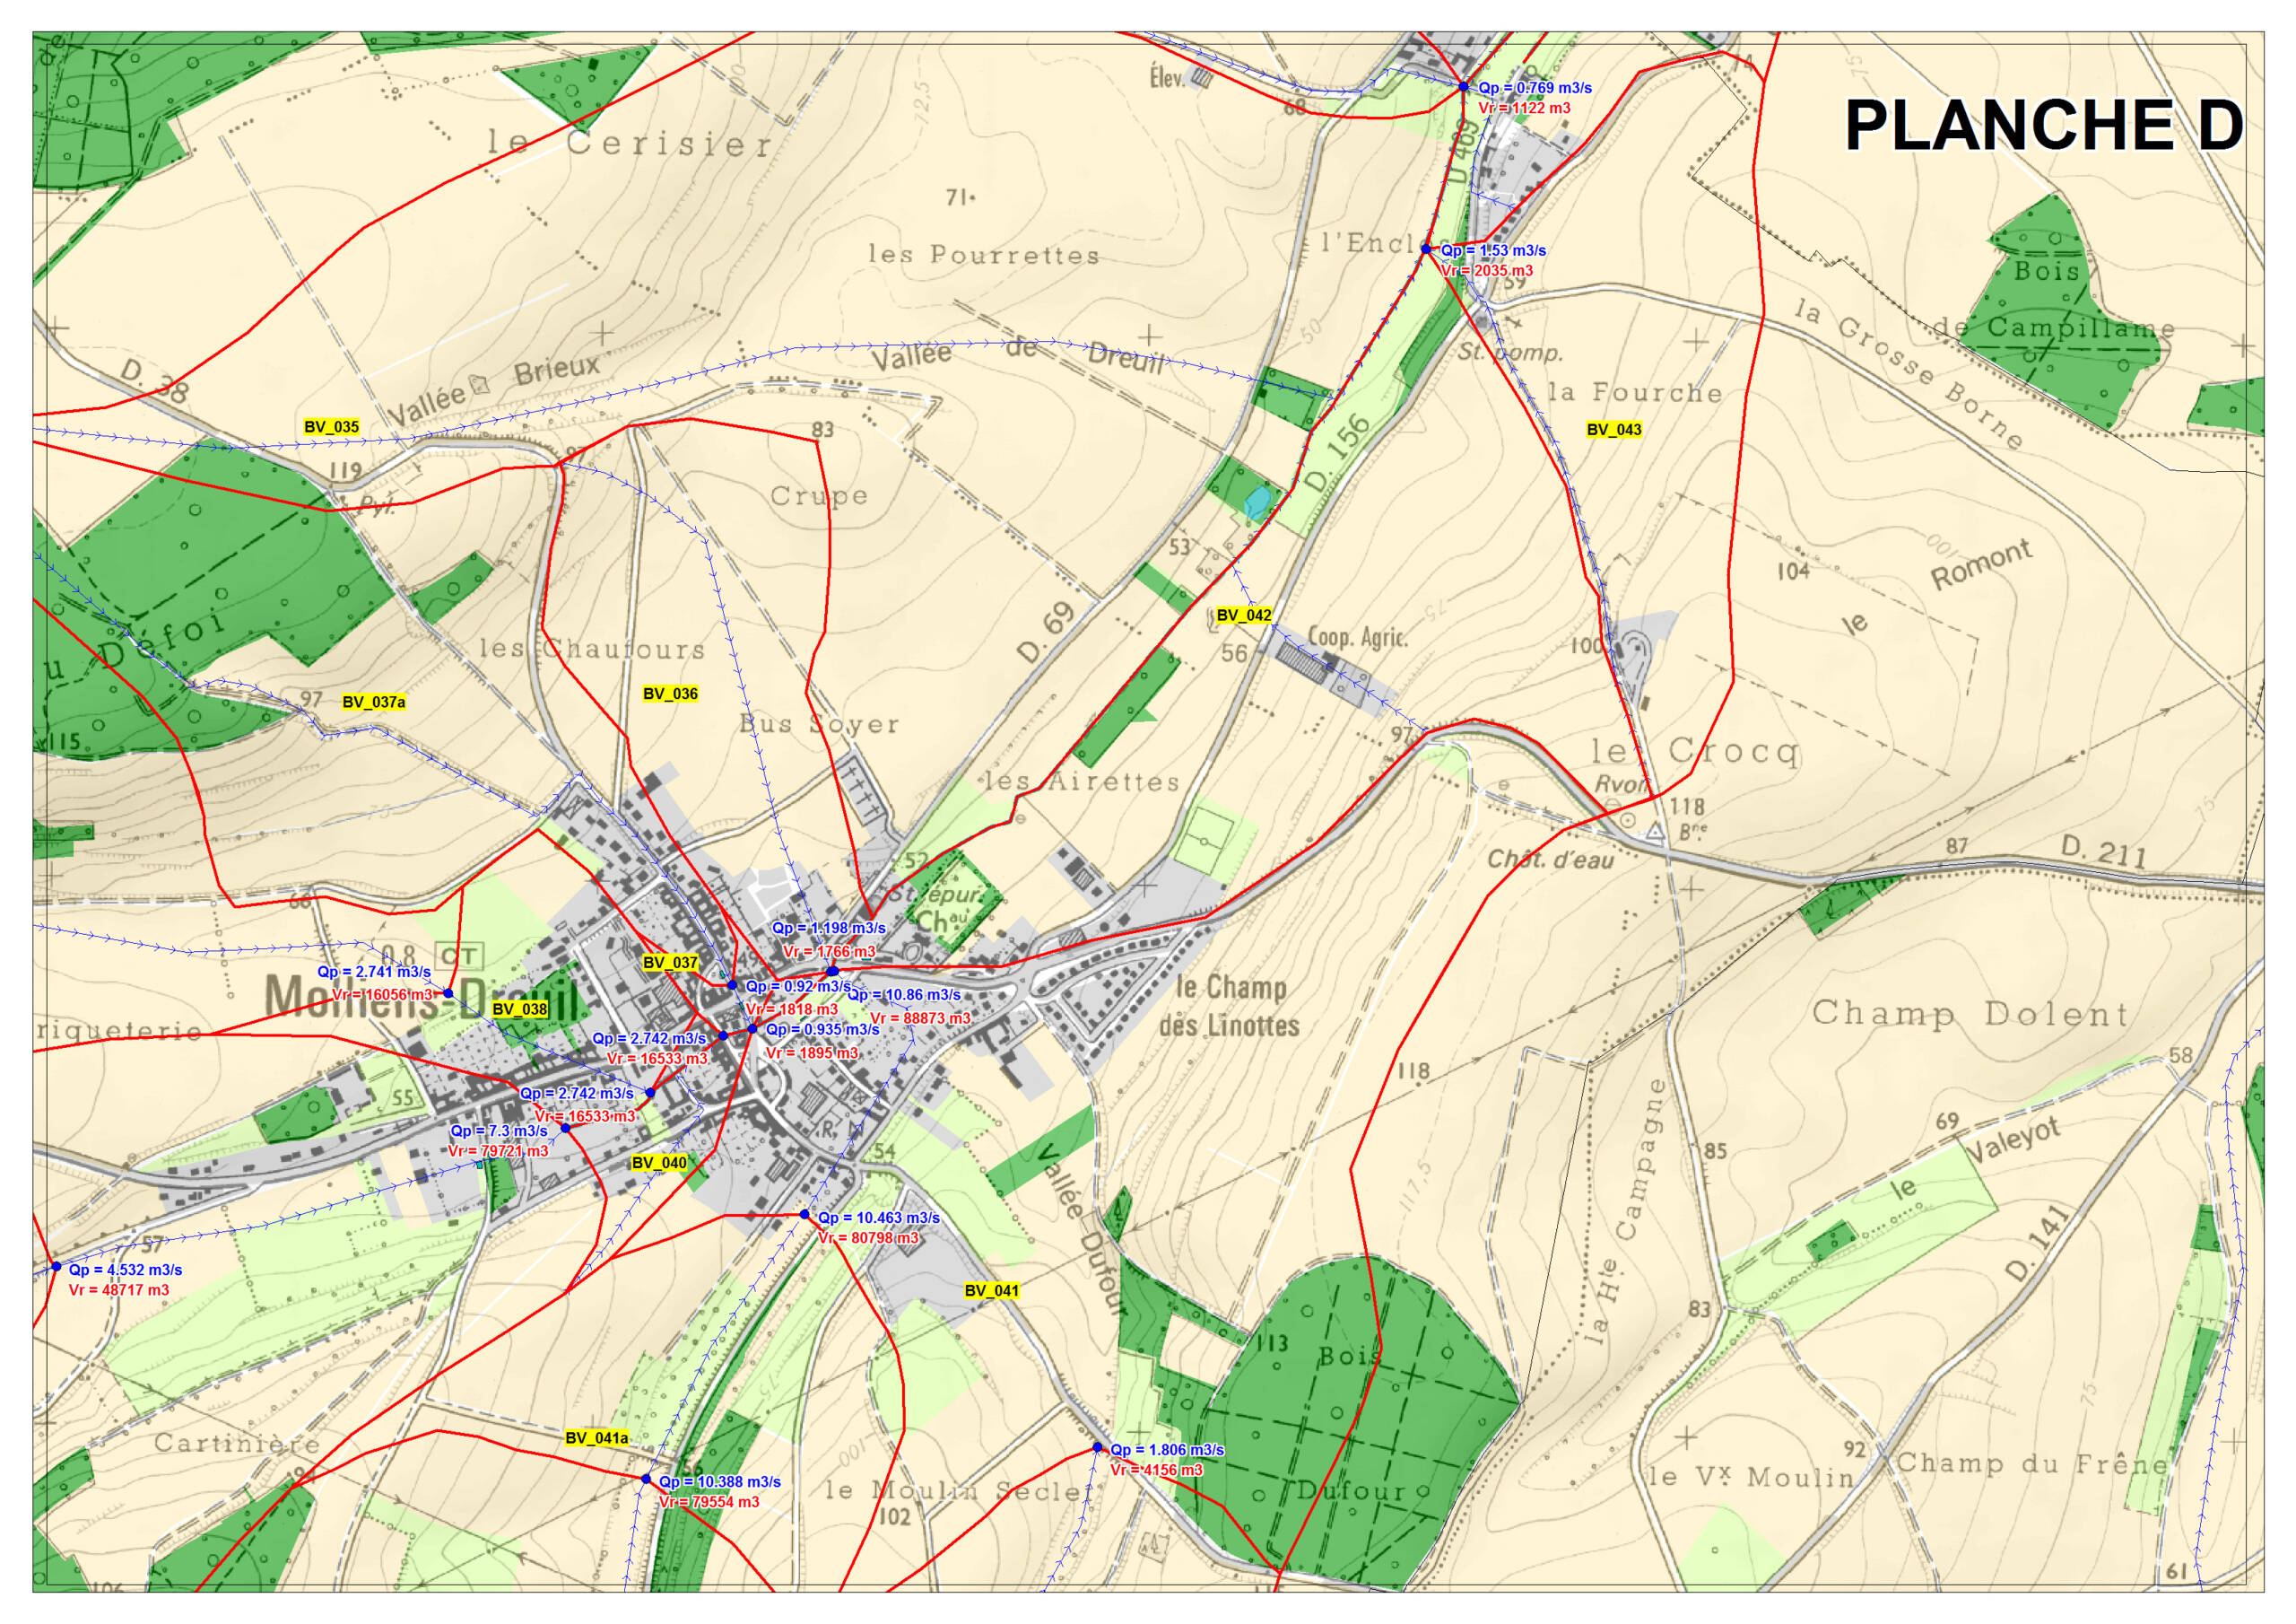Click the Vr = 1895 m3 label
The width and height of the screenshot is (2296, 1624).
point(812,1053)
